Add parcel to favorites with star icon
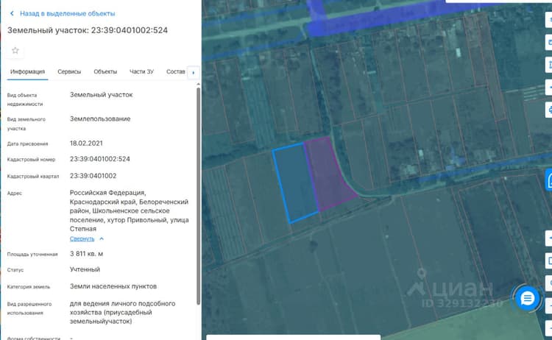The image size is (552, 340). tap(15, 50)
